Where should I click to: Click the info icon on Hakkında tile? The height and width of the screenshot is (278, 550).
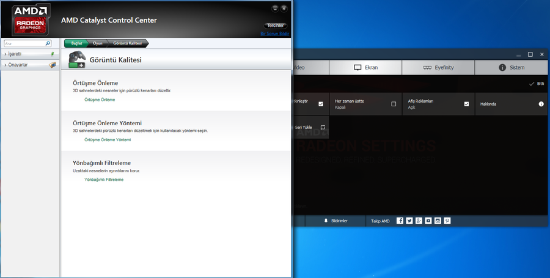[541, 104]
